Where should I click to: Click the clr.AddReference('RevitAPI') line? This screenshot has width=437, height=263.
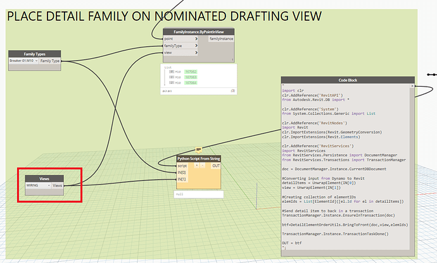[x=312, y=95]
